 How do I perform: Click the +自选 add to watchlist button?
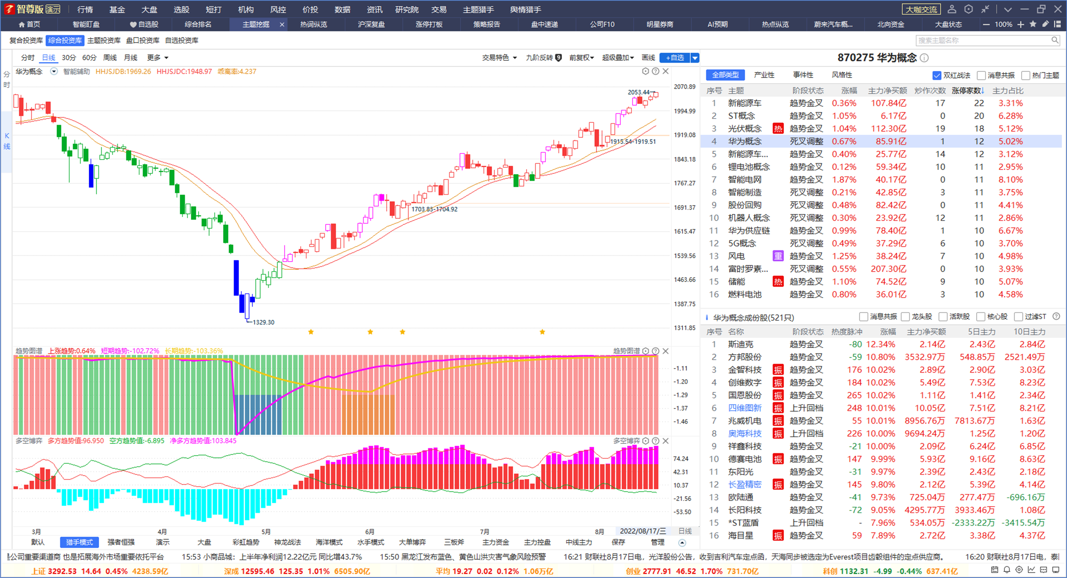[x=675, y=58]
